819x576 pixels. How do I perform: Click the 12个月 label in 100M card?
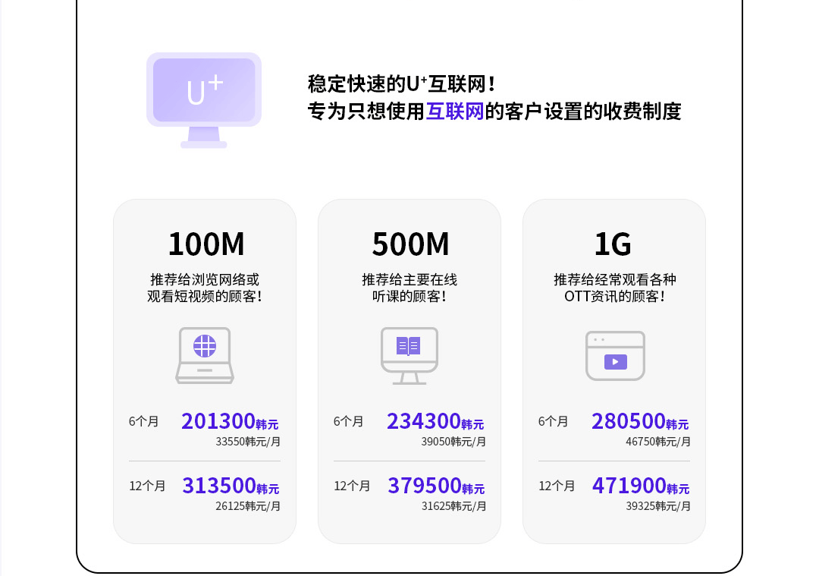(x=147, y=486)
